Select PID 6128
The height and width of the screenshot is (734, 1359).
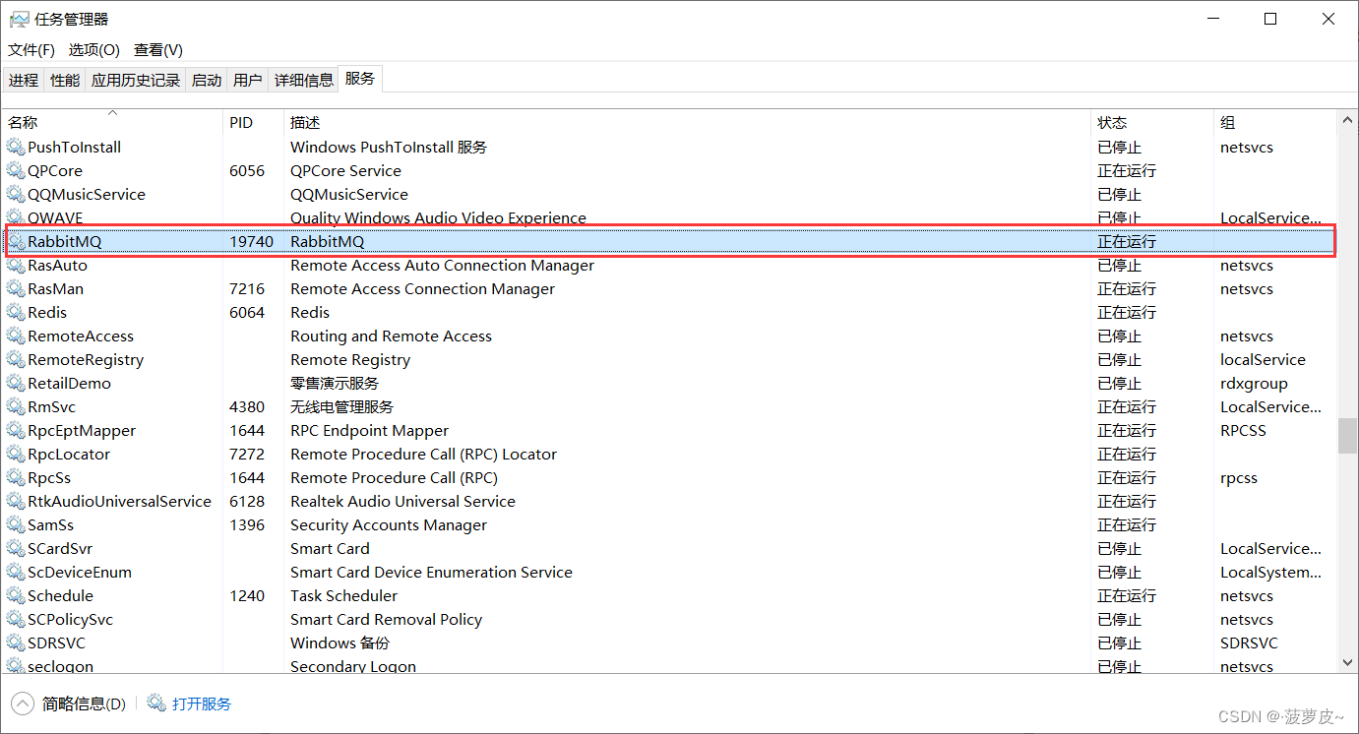(x=247, y=502)
